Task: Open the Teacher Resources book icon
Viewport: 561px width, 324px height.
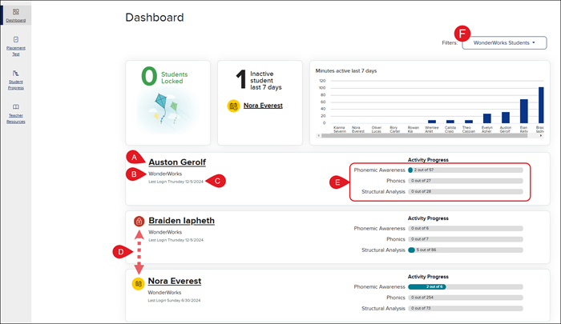Action: coord(16,107)
